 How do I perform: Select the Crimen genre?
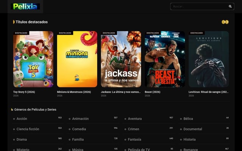(133, 129)
